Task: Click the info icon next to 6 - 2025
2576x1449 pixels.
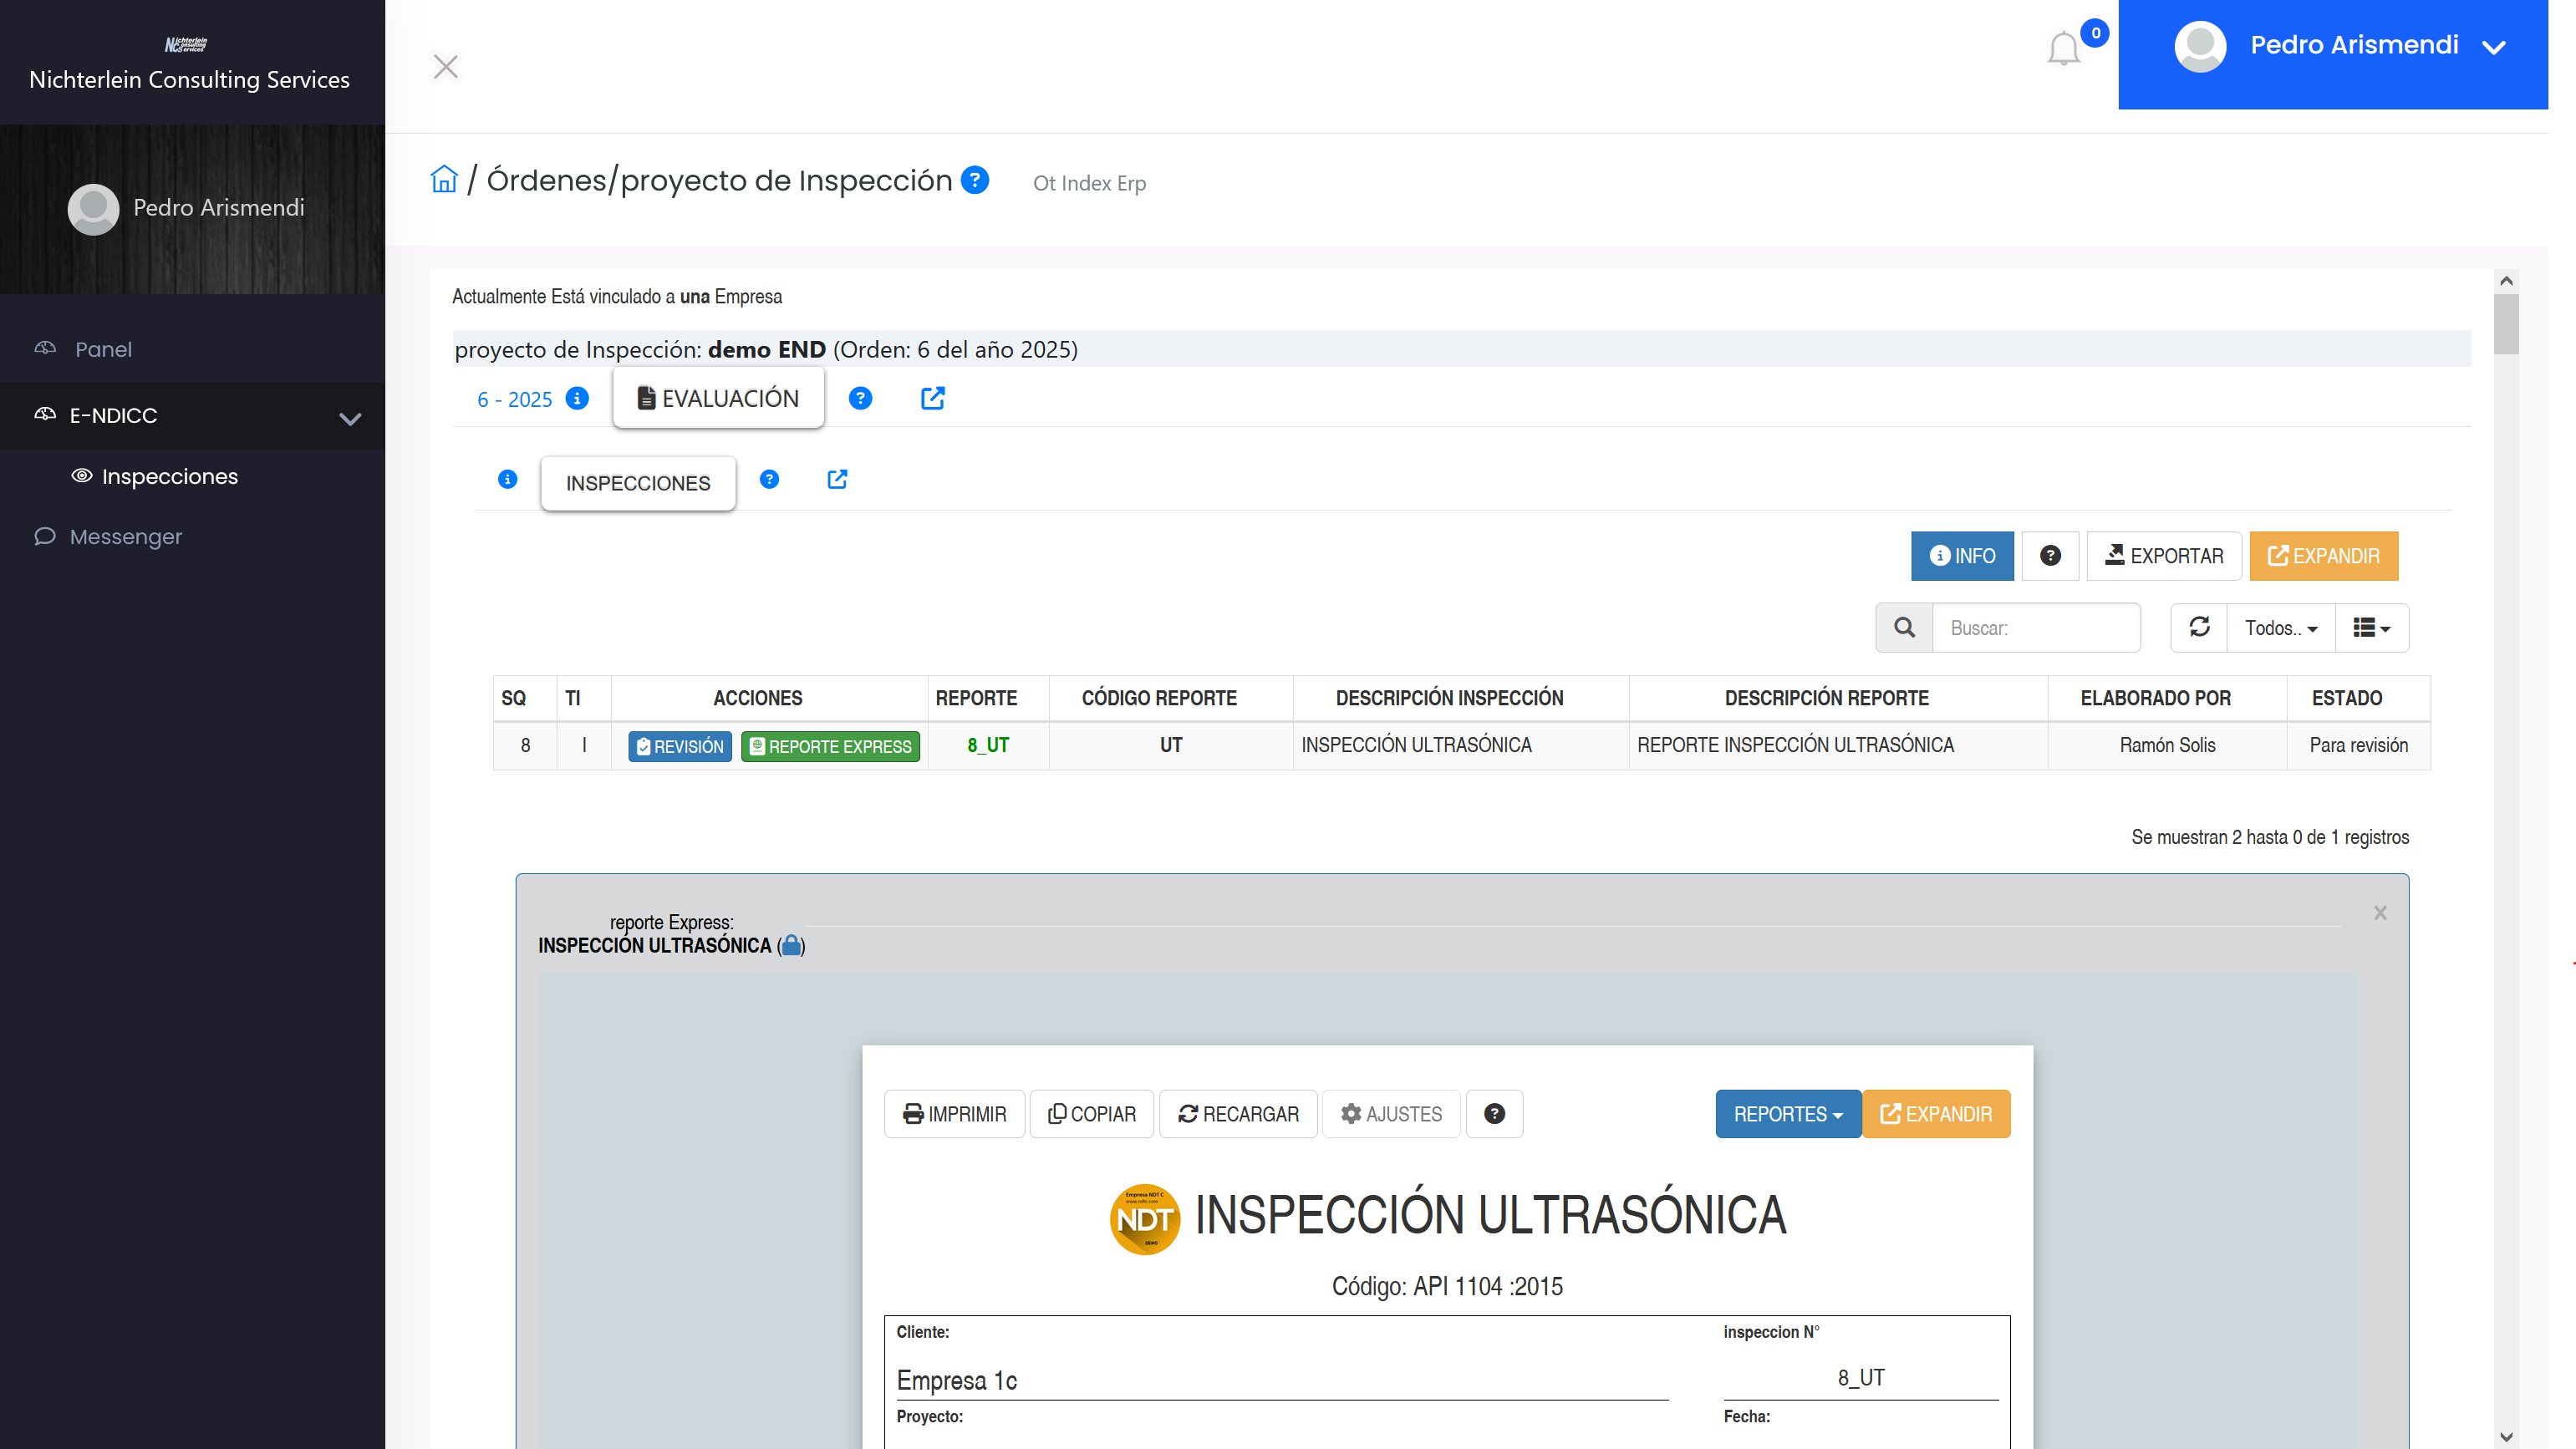Action: click(x=577, y=398)
